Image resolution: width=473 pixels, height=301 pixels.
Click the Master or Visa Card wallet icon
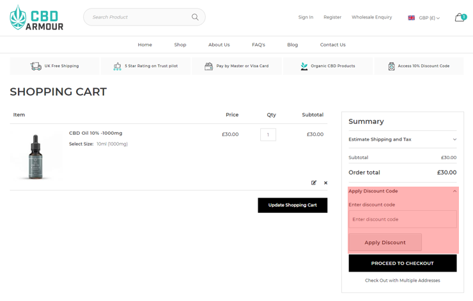click(x=209, y=66)
